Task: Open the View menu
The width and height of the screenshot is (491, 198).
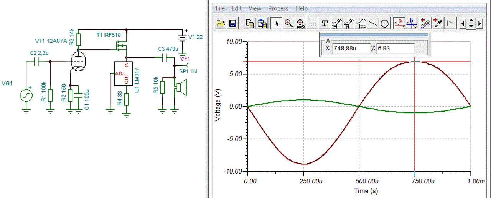Action: click(255, 8)
